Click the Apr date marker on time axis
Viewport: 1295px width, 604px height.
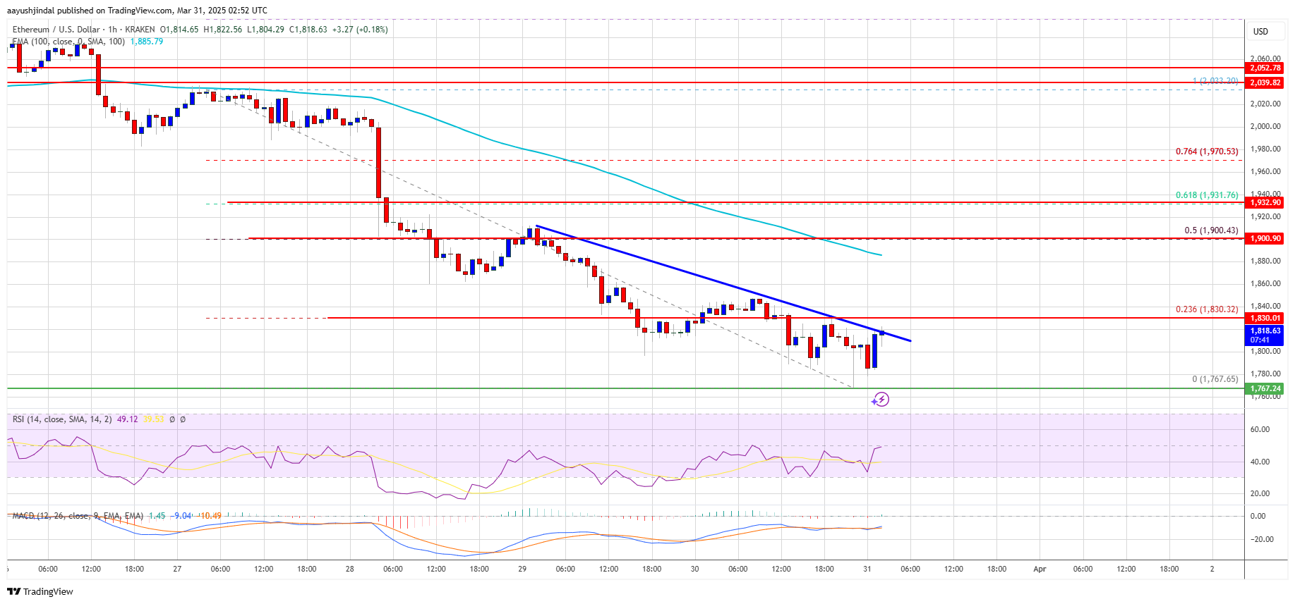click(x=1040, y=569)
